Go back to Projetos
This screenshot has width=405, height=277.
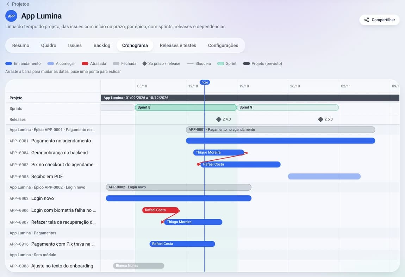point(18,4)
